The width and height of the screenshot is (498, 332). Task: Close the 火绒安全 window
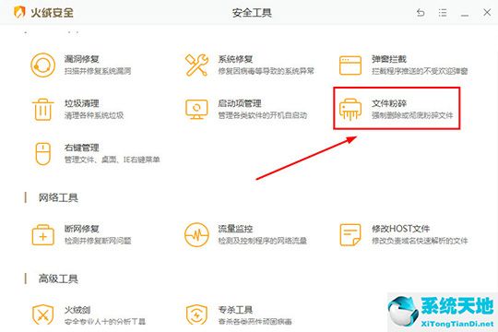487,12
